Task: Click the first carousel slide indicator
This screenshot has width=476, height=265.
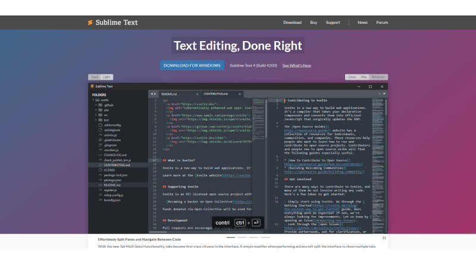Action: pos(231,238)
